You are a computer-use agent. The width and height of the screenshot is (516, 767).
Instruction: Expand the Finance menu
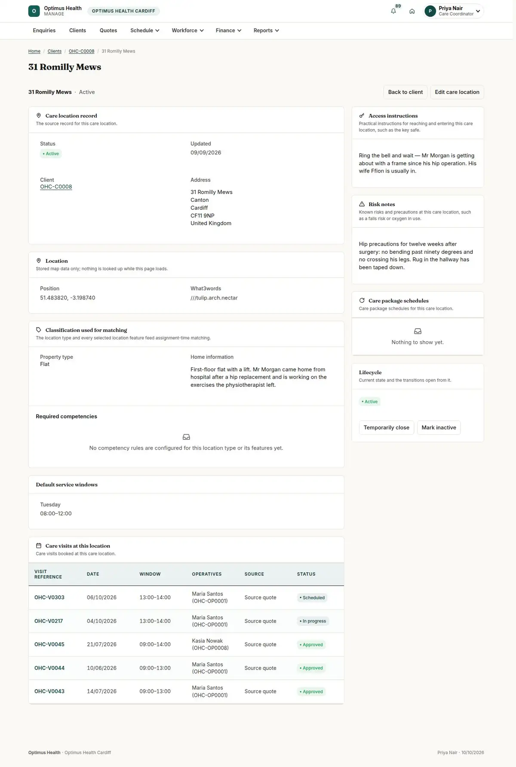(x=228, y=31)
